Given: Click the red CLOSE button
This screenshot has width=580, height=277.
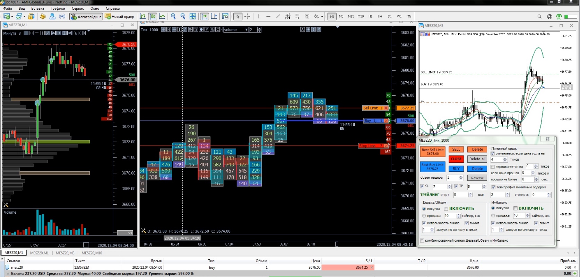Looking at the screenshot, I should tap(456, 159).
